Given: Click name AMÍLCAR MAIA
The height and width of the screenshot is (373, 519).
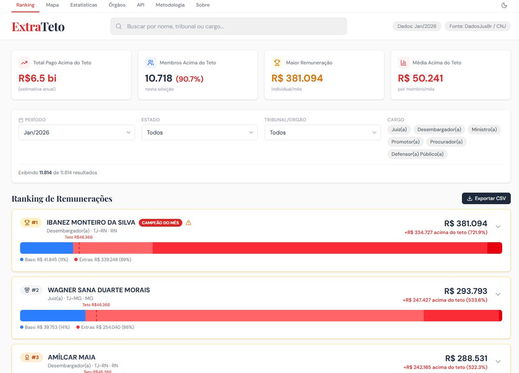Looking at the screenshot, I should coord(71,357).
